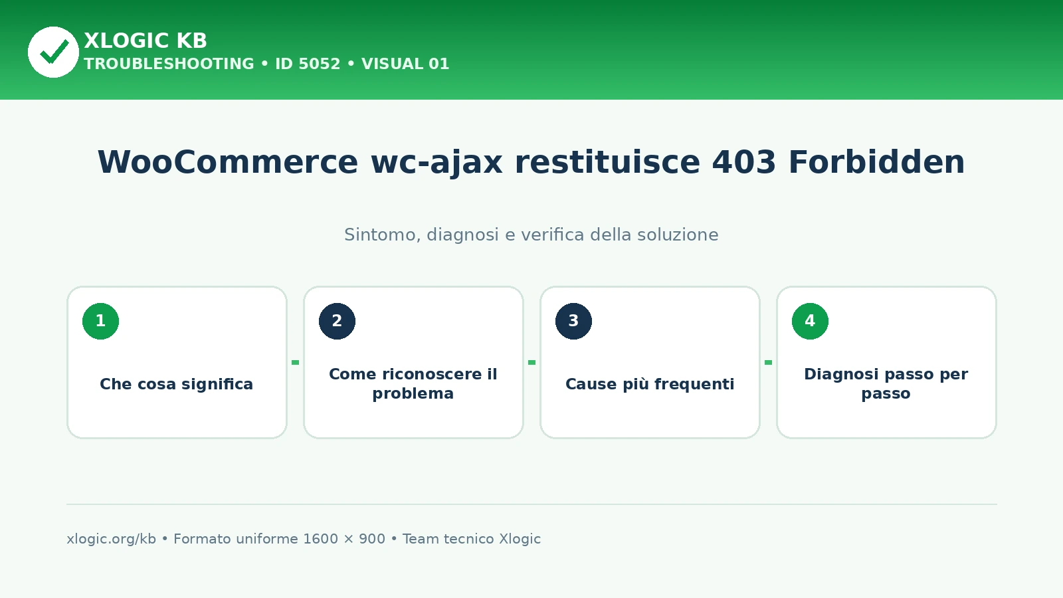Select the Come riconoscere il problema label
Viewport: 1063px width, 598px height.
pos(413,383)
